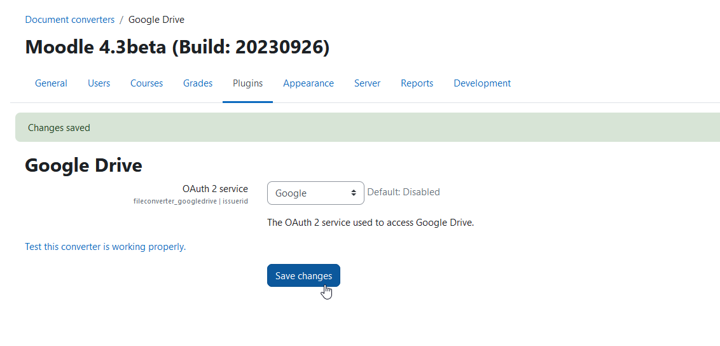Click the 'Google Drive' section heading
This screenshot has width=720, height=346.
tap(83, 165)
